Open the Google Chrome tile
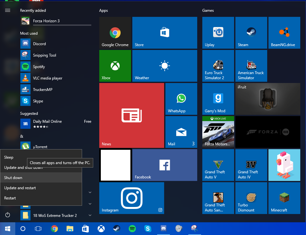 coord(115,33)
